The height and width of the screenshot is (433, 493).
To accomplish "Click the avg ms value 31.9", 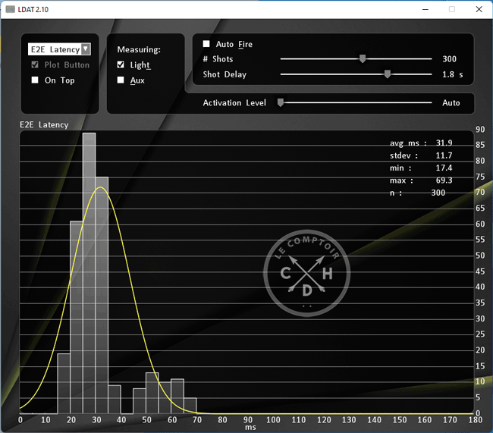I will tap(443, 143).
